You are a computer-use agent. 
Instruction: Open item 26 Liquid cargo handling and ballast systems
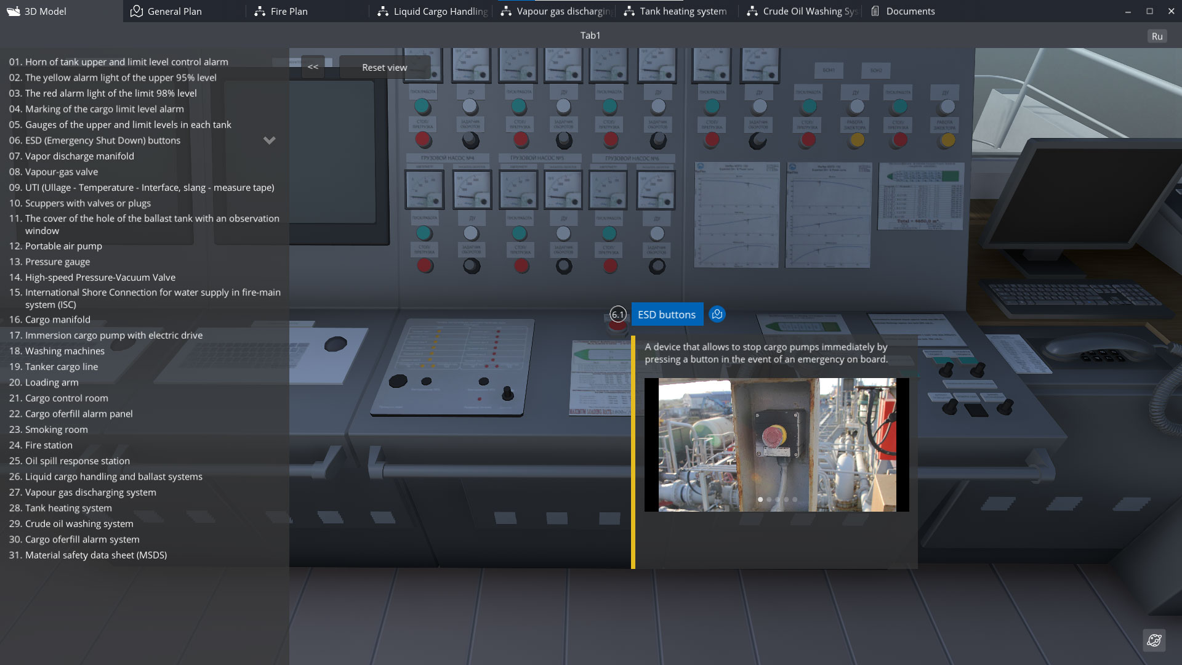tap(114, 477)
